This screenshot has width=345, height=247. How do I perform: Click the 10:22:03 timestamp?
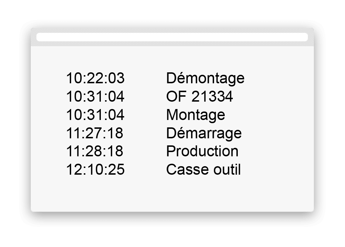coord(95,78)
